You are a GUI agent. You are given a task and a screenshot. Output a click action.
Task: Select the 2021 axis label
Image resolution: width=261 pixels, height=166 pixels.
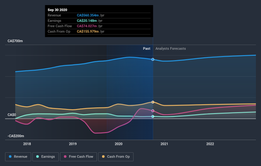coord(164,144)
